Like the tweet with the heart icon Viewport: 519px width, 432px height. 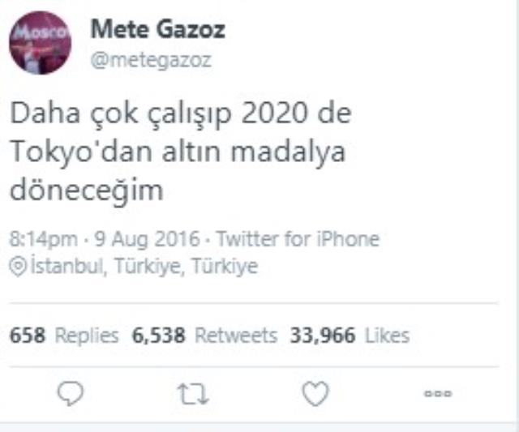[315, 393]
